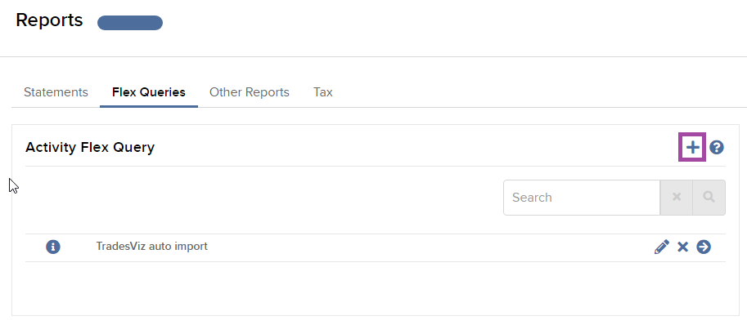Open the Activity Flex Query help icon

tap(717, 148)
